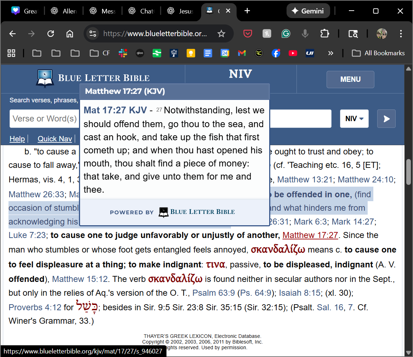Viewport: 413px width, 357px height.
Task: Open the site MENU button
Action: point(350,79)
